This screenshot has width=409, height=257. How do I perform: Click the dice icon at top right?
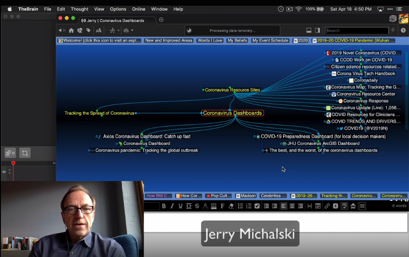[393, 18]
